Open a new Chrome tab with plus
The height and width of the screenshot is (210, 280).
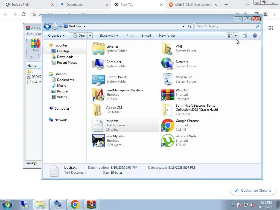coord(226,5)
